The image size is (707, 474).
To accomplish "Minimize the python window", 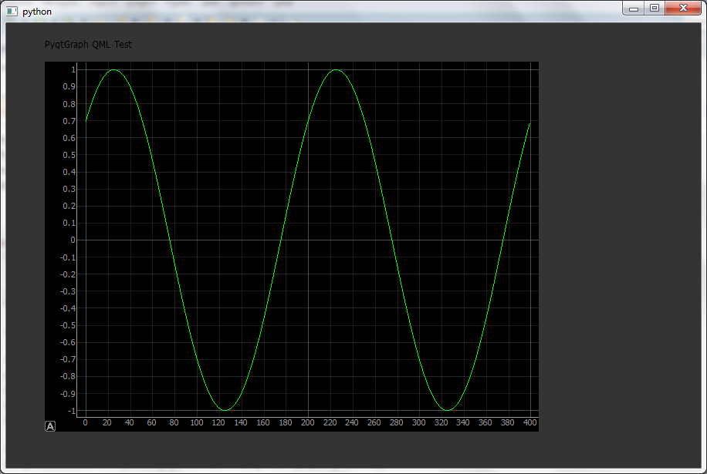I will (x=634, y=8).
